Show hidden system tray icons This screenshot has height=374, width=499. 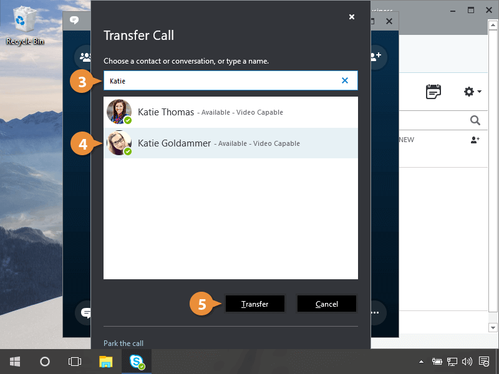click(421, 362)
